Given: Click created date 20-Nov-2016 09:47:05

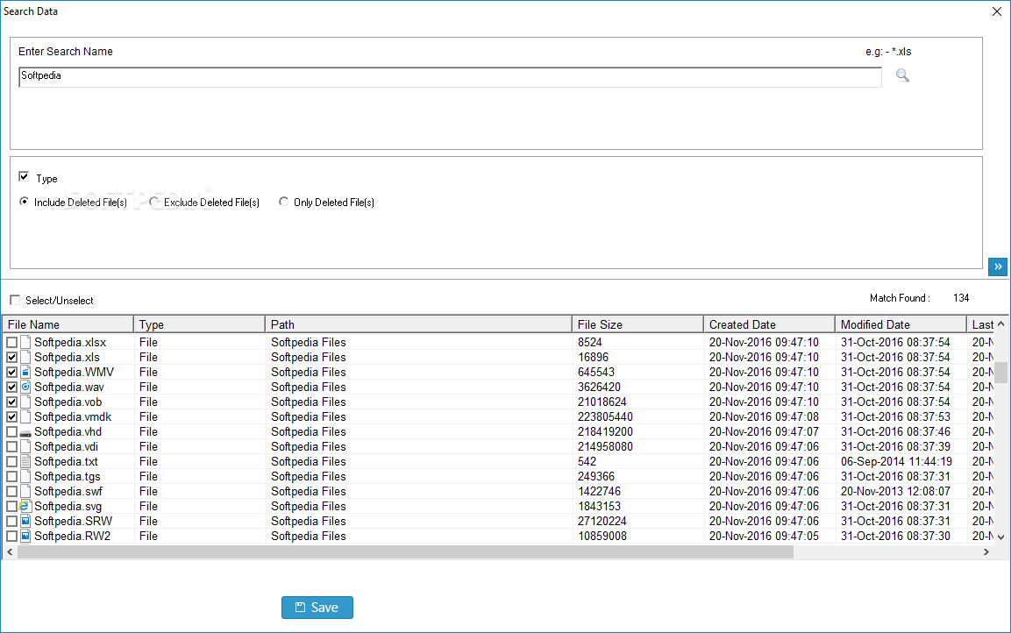Looking at the screenshot, I should pyautogui.click(x=764, y=536).
